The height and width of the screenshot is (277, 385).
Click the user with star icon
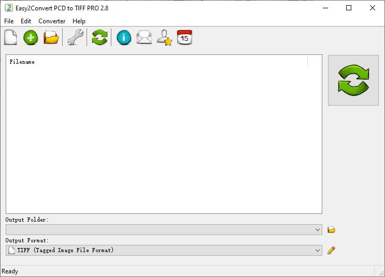coord(164,38)
